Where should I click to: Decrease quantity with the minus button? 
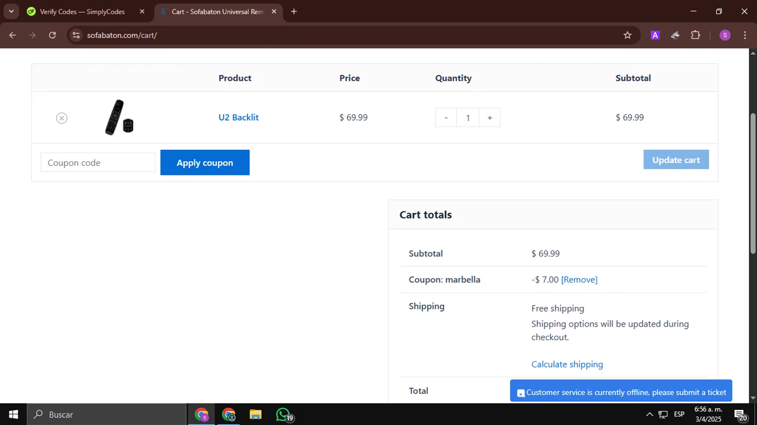446,117
